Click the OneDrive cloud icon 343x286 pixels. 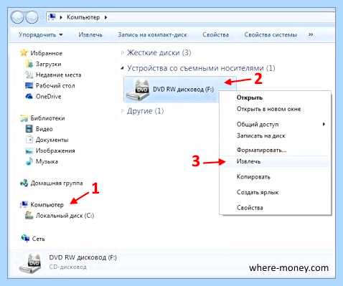(29, 96)
